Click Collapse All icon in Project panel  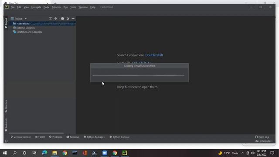[56, 19]
